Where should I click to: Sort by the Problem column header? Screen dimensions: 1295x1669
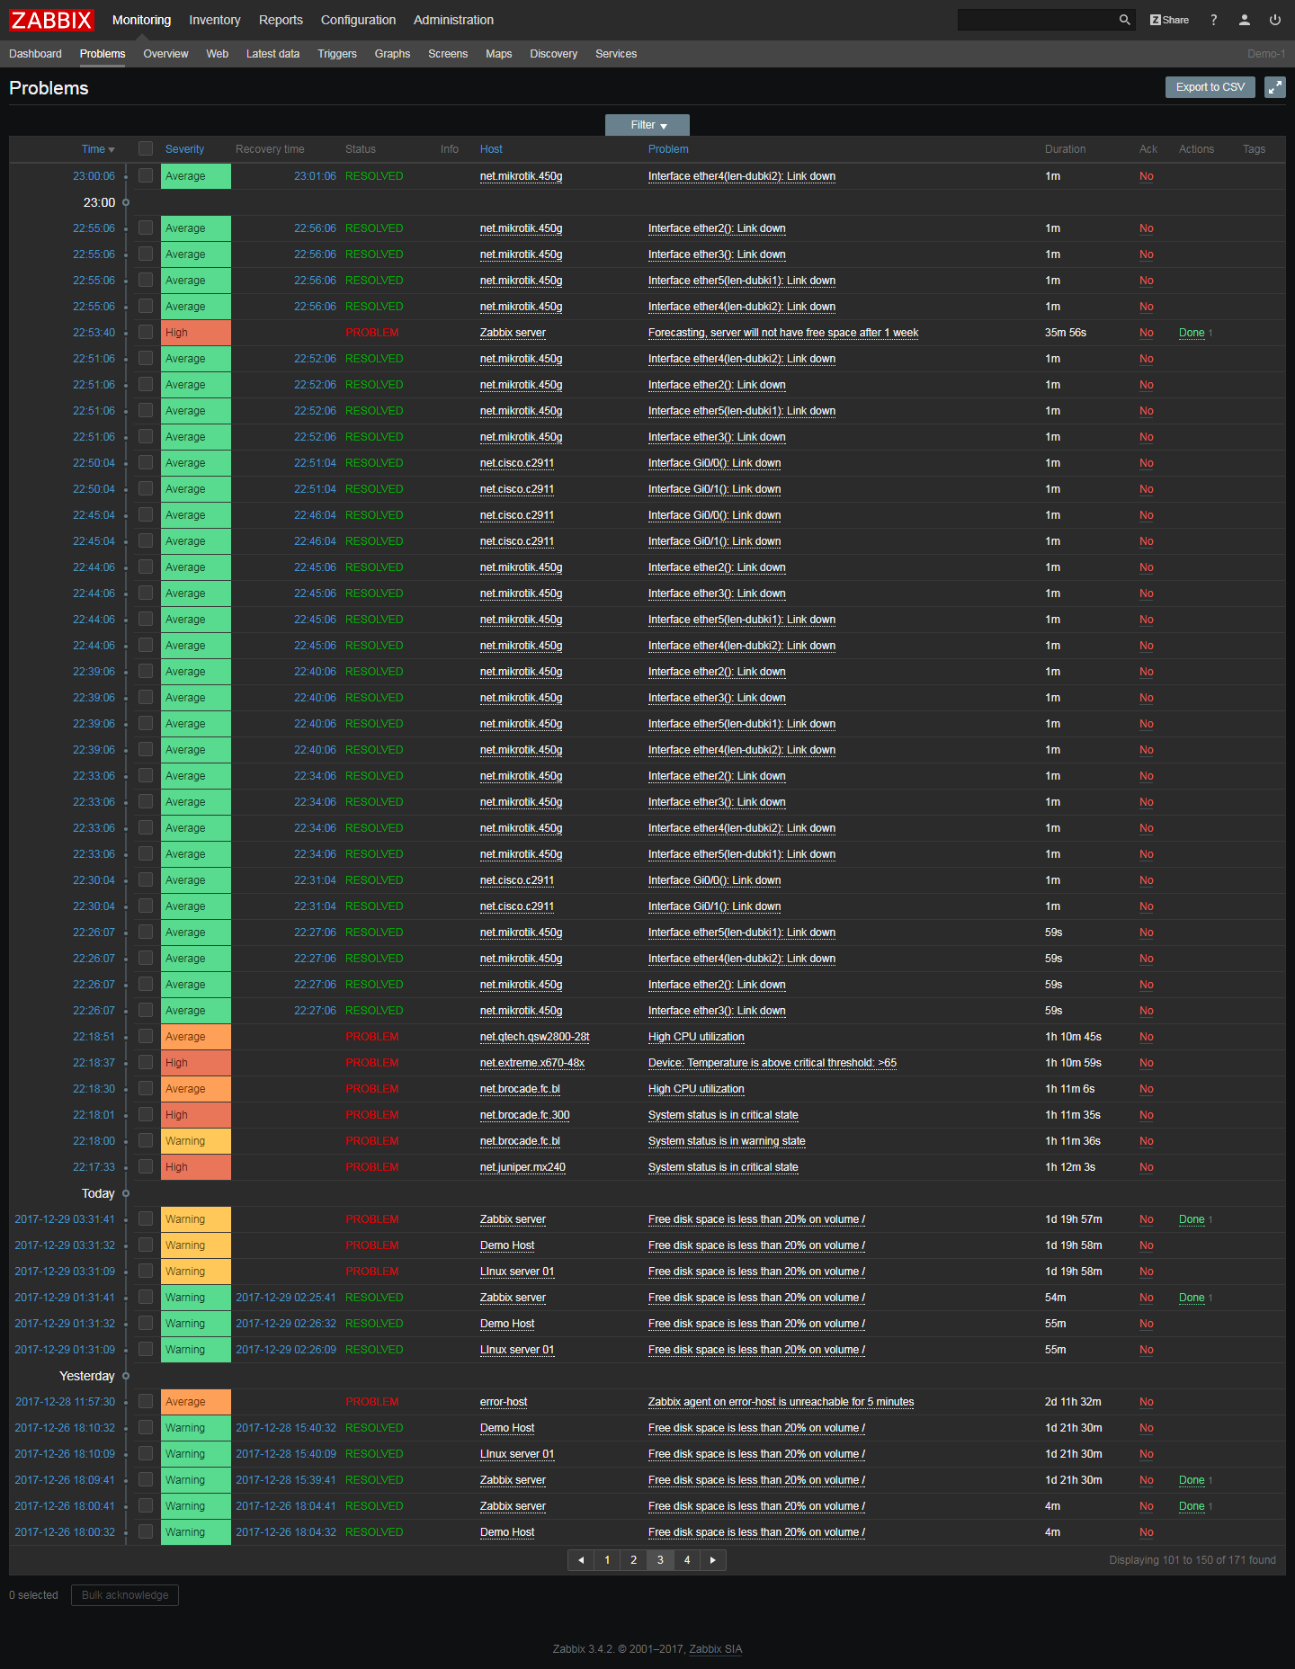(668, 149)
